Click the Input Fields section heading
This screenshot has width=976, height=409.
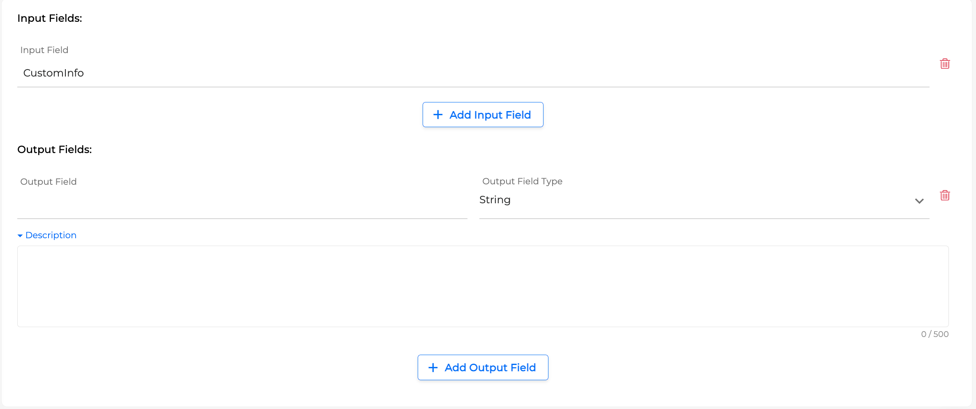[x=50, y=19]
